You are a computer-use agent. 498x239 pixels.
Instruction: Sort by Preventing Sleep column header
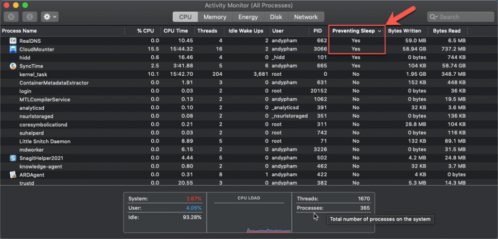point(354,31)
